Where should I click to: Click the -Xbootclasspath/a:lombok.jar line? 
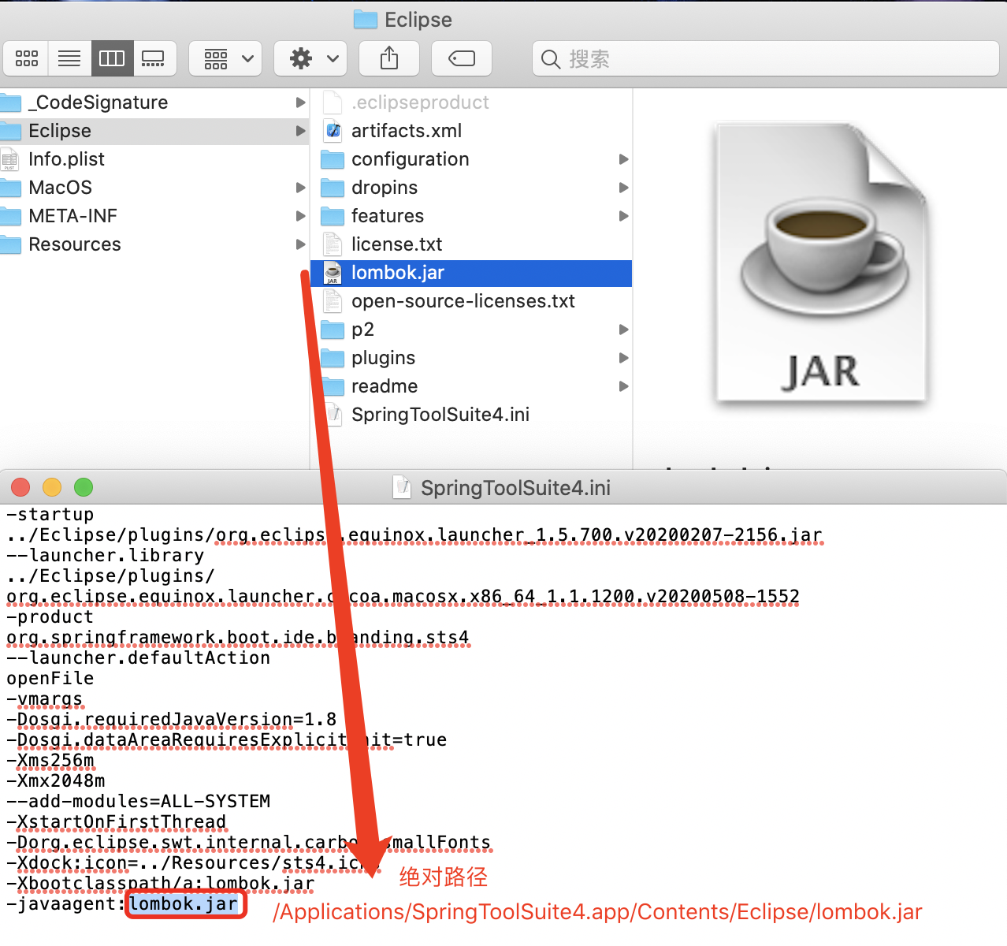point(161,884)
